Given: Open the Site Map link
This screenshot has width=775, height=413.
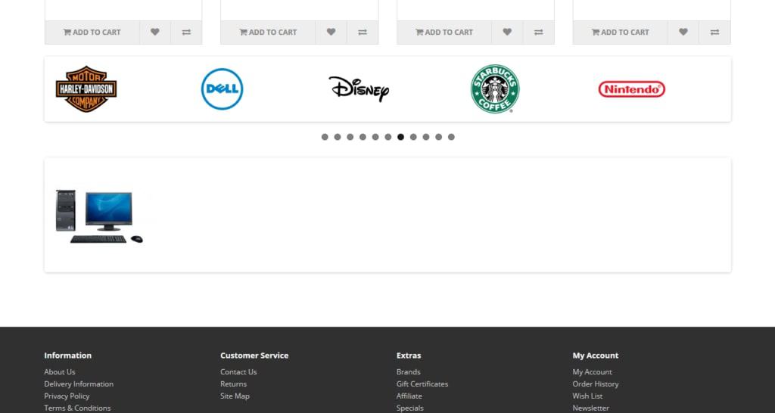Looking at the screenshot, I should (x=235, y=396).
